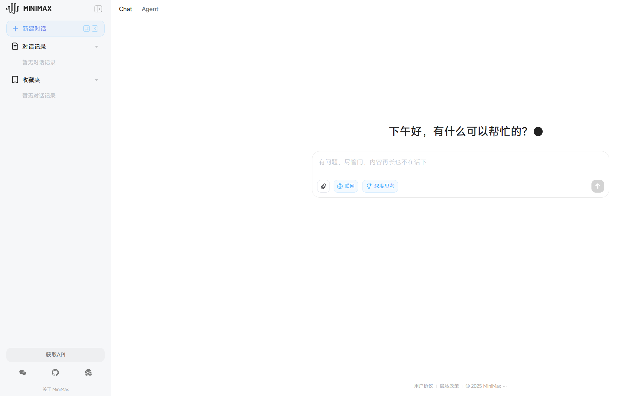Toggle 深度思考 deep thinking mode
620x396 pixels.
click(x=380, y=186)
